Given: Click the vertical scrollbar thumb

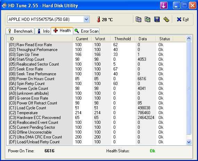Looking at the screenshot, I should [x=189, y=88].
